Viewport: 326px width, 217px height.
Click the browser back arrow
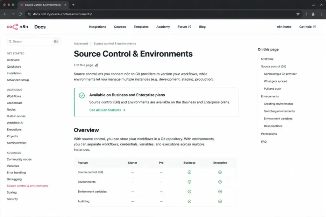point(5,14)
